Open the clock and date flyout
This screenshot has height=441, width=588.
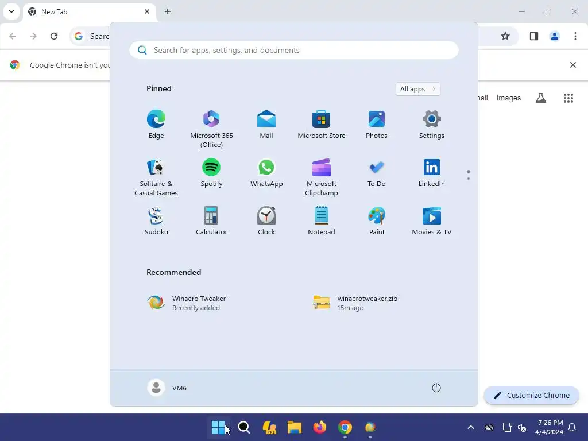550,427
